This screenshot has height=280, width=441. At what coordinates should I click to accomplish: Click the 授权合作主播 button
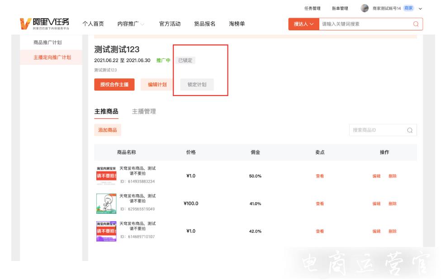[x=114, y=85]
